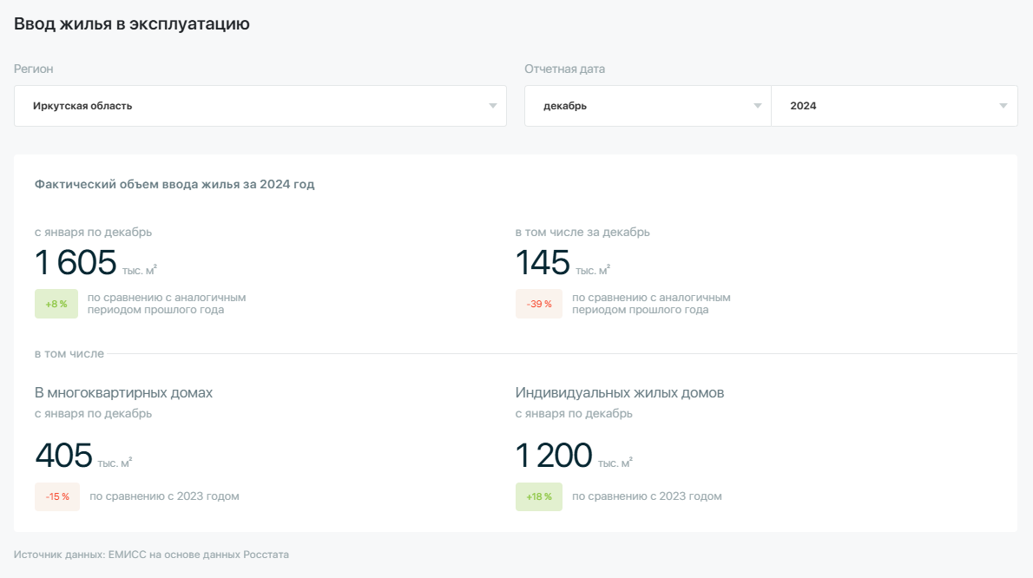This screenshot has height=578, width=1033.
Task: Click the arrow icon in the 2024 selector
Action: pos(1003,106)
